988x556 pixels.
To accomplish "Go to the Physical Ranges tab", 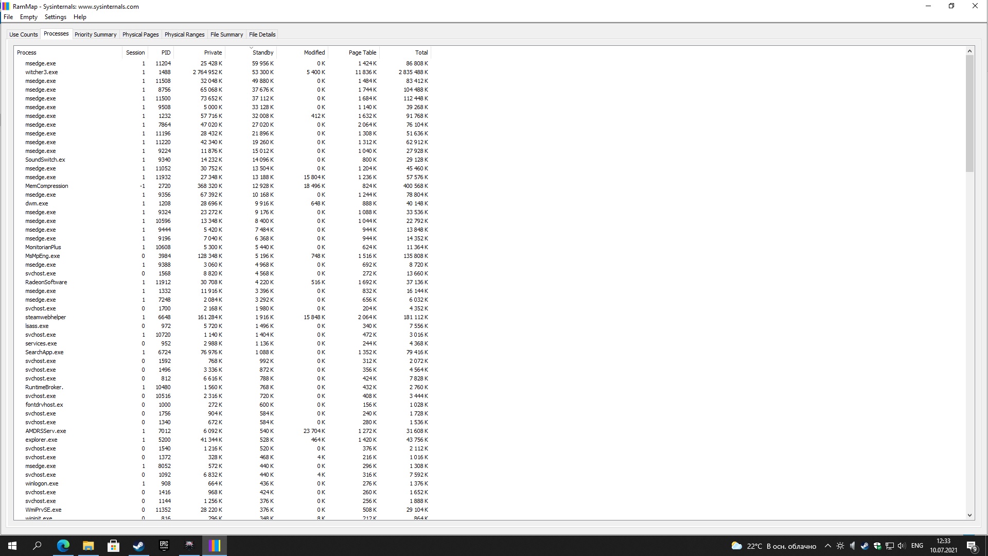I will point(184,34).
